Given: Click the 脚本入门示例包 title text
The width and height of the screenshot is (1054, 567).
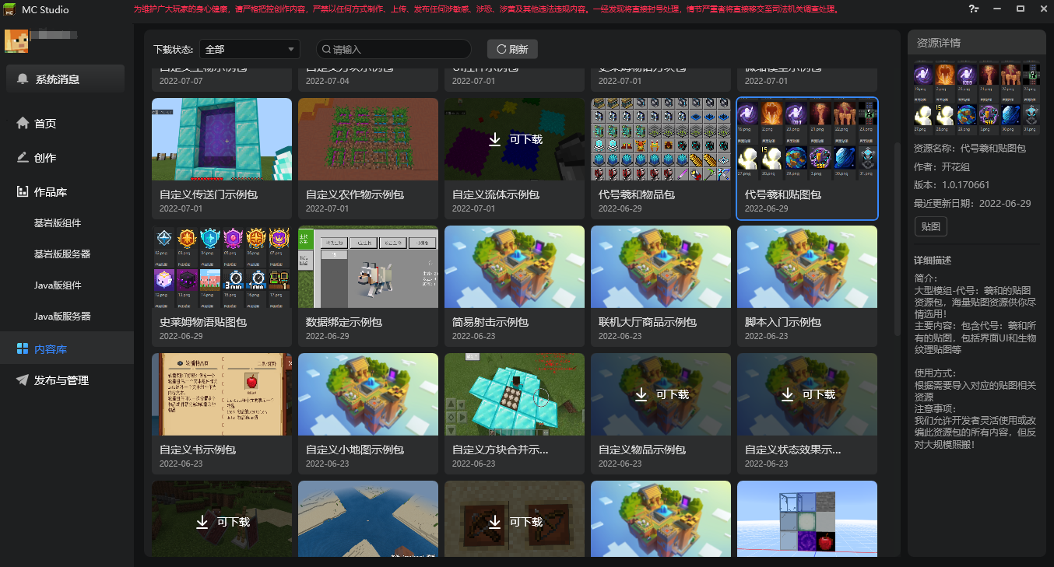Looking at the screenshot, I should pyautogui.click(x=783, y=322).
